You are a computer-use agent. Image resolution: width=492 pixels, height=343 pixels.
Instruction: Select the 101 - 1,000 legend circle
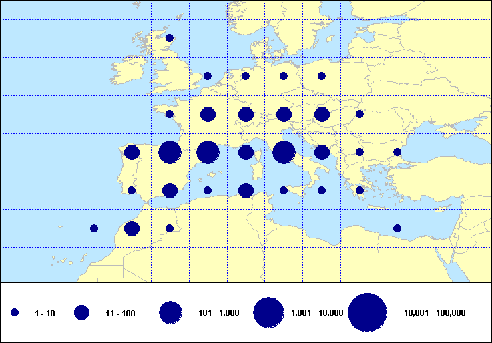tap(171, 312)
